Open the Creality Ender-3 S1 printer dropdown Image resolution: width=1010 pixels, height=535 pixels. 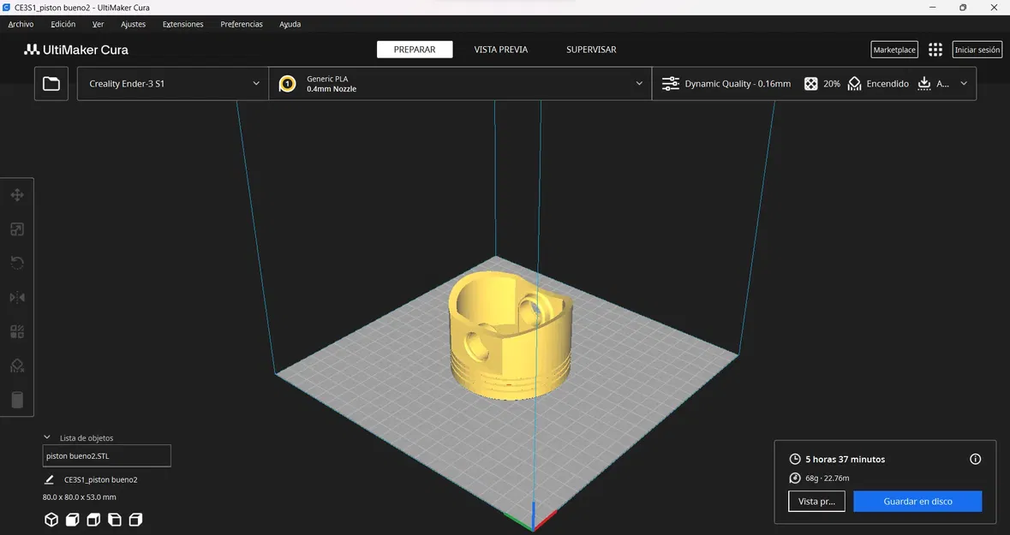pyautogui.click(x=171, y=83)
